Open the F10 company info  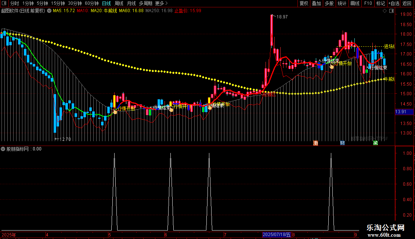click(368, 3)
